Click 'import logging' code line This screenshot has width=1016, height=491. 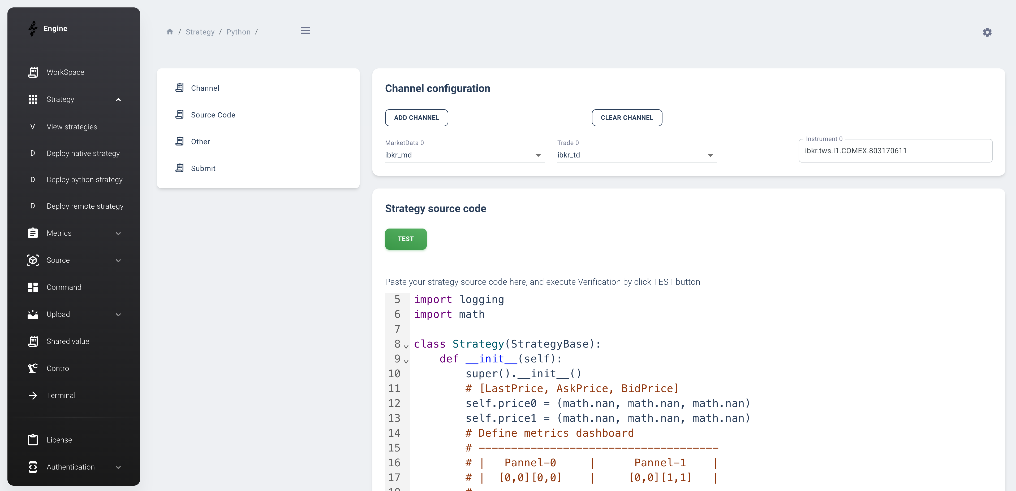(459, 300)
